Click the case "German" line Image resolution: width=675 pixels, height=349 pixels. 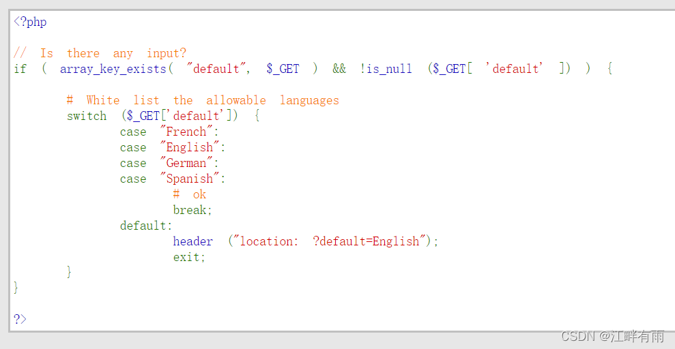[170, 164]
